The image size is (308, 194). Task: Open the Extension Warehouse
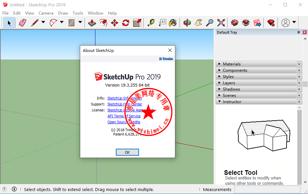(x=246, y=23)
